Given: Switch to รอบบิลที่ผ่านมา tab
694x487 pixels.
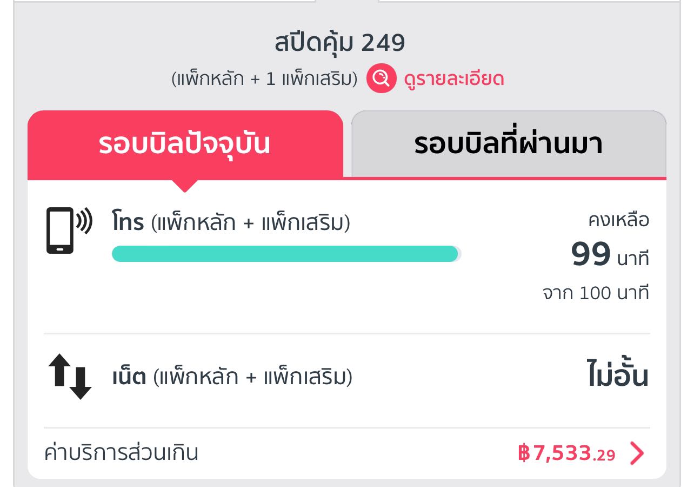Looking at the screenshot, I should tap(508, 144).
